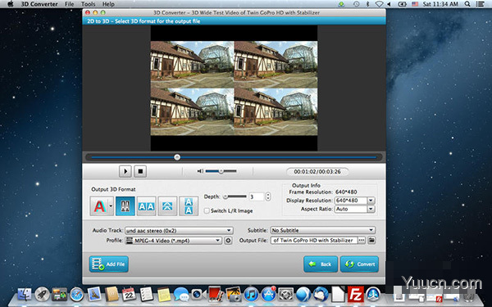The image size is (492, 307).
Task: Open Messages from the dock
Action: (x=181, y=295)
